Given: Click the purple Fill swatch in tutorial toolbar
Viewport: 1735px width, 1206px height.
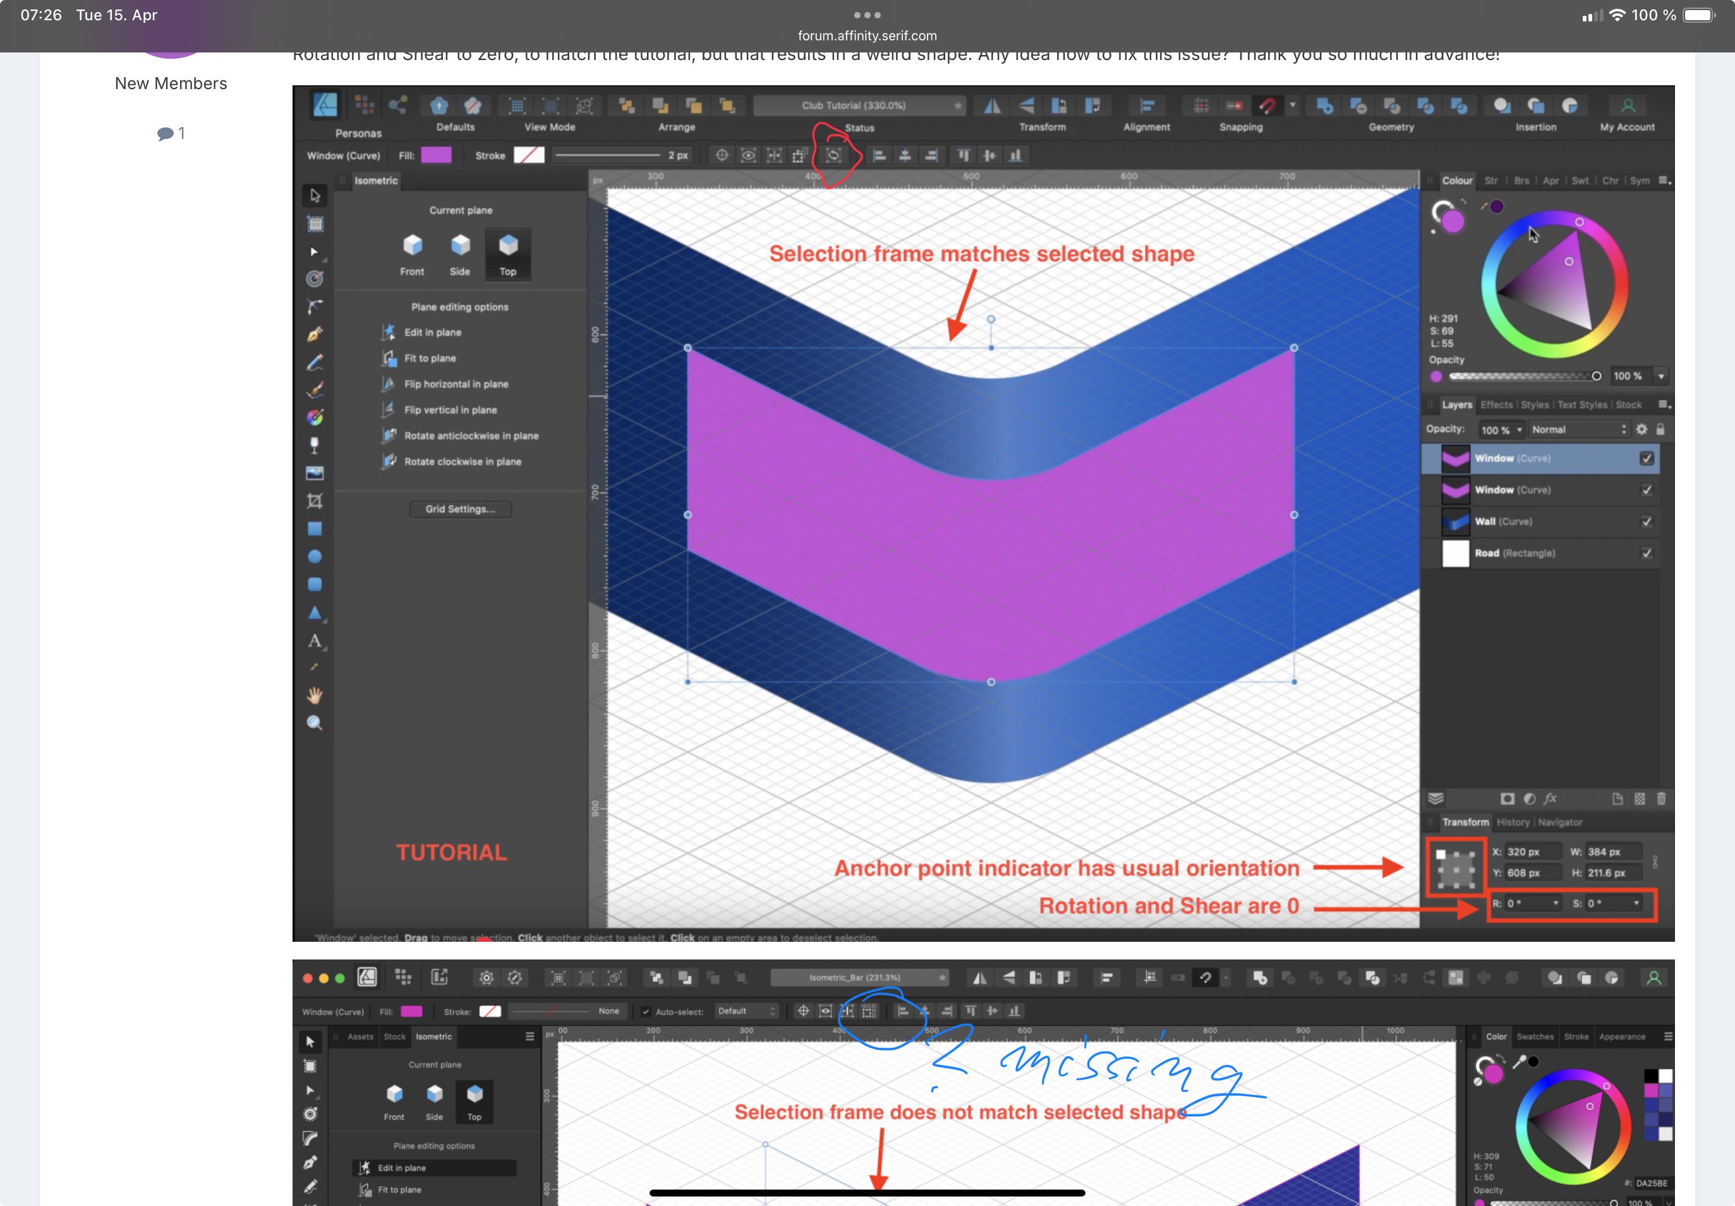Looking at the screenshot, I should click(436, 155).
